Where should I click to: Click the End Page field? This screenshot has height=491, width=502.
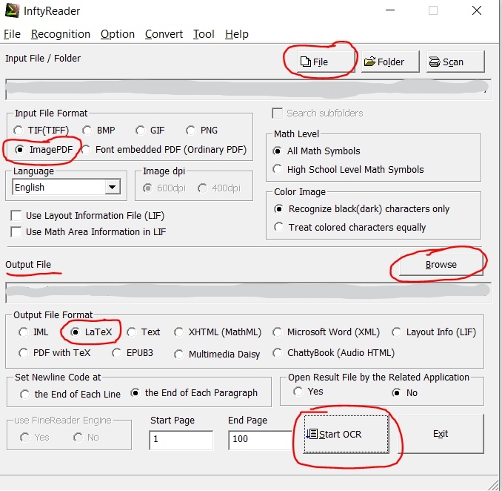(x=260, y=440)
